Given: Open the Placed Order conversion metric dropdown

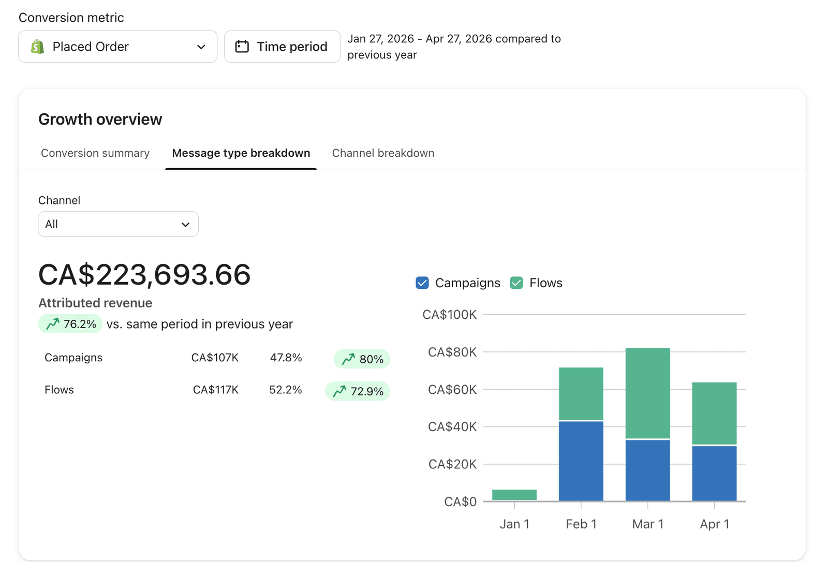Looking at the screenshot, I should click(118, 47).
